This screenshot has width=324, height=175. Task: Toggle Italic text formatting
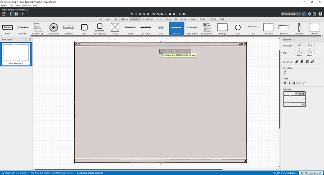[x=289, y=83]
